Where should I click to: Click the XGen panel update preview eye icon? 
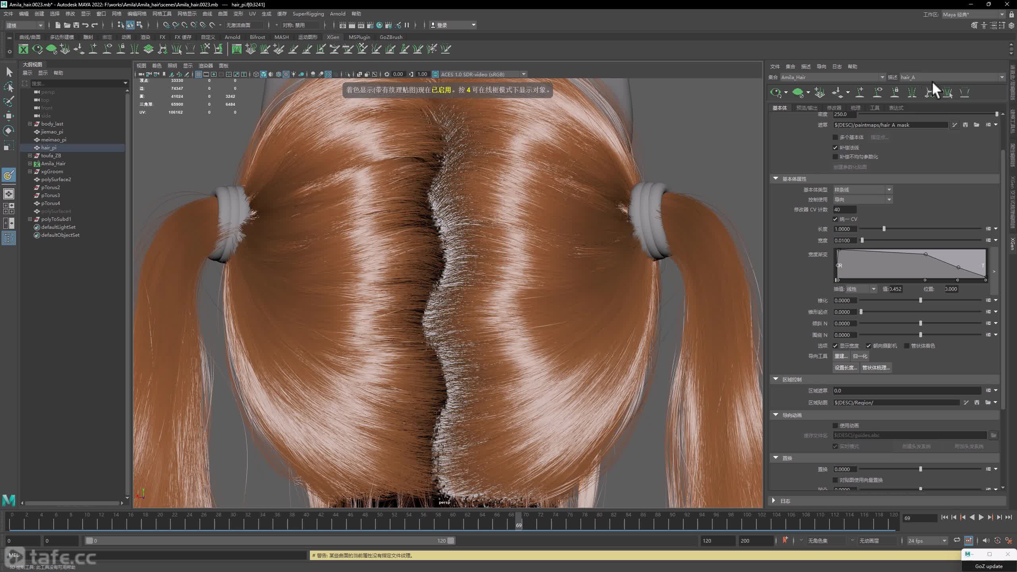point(775,93)
